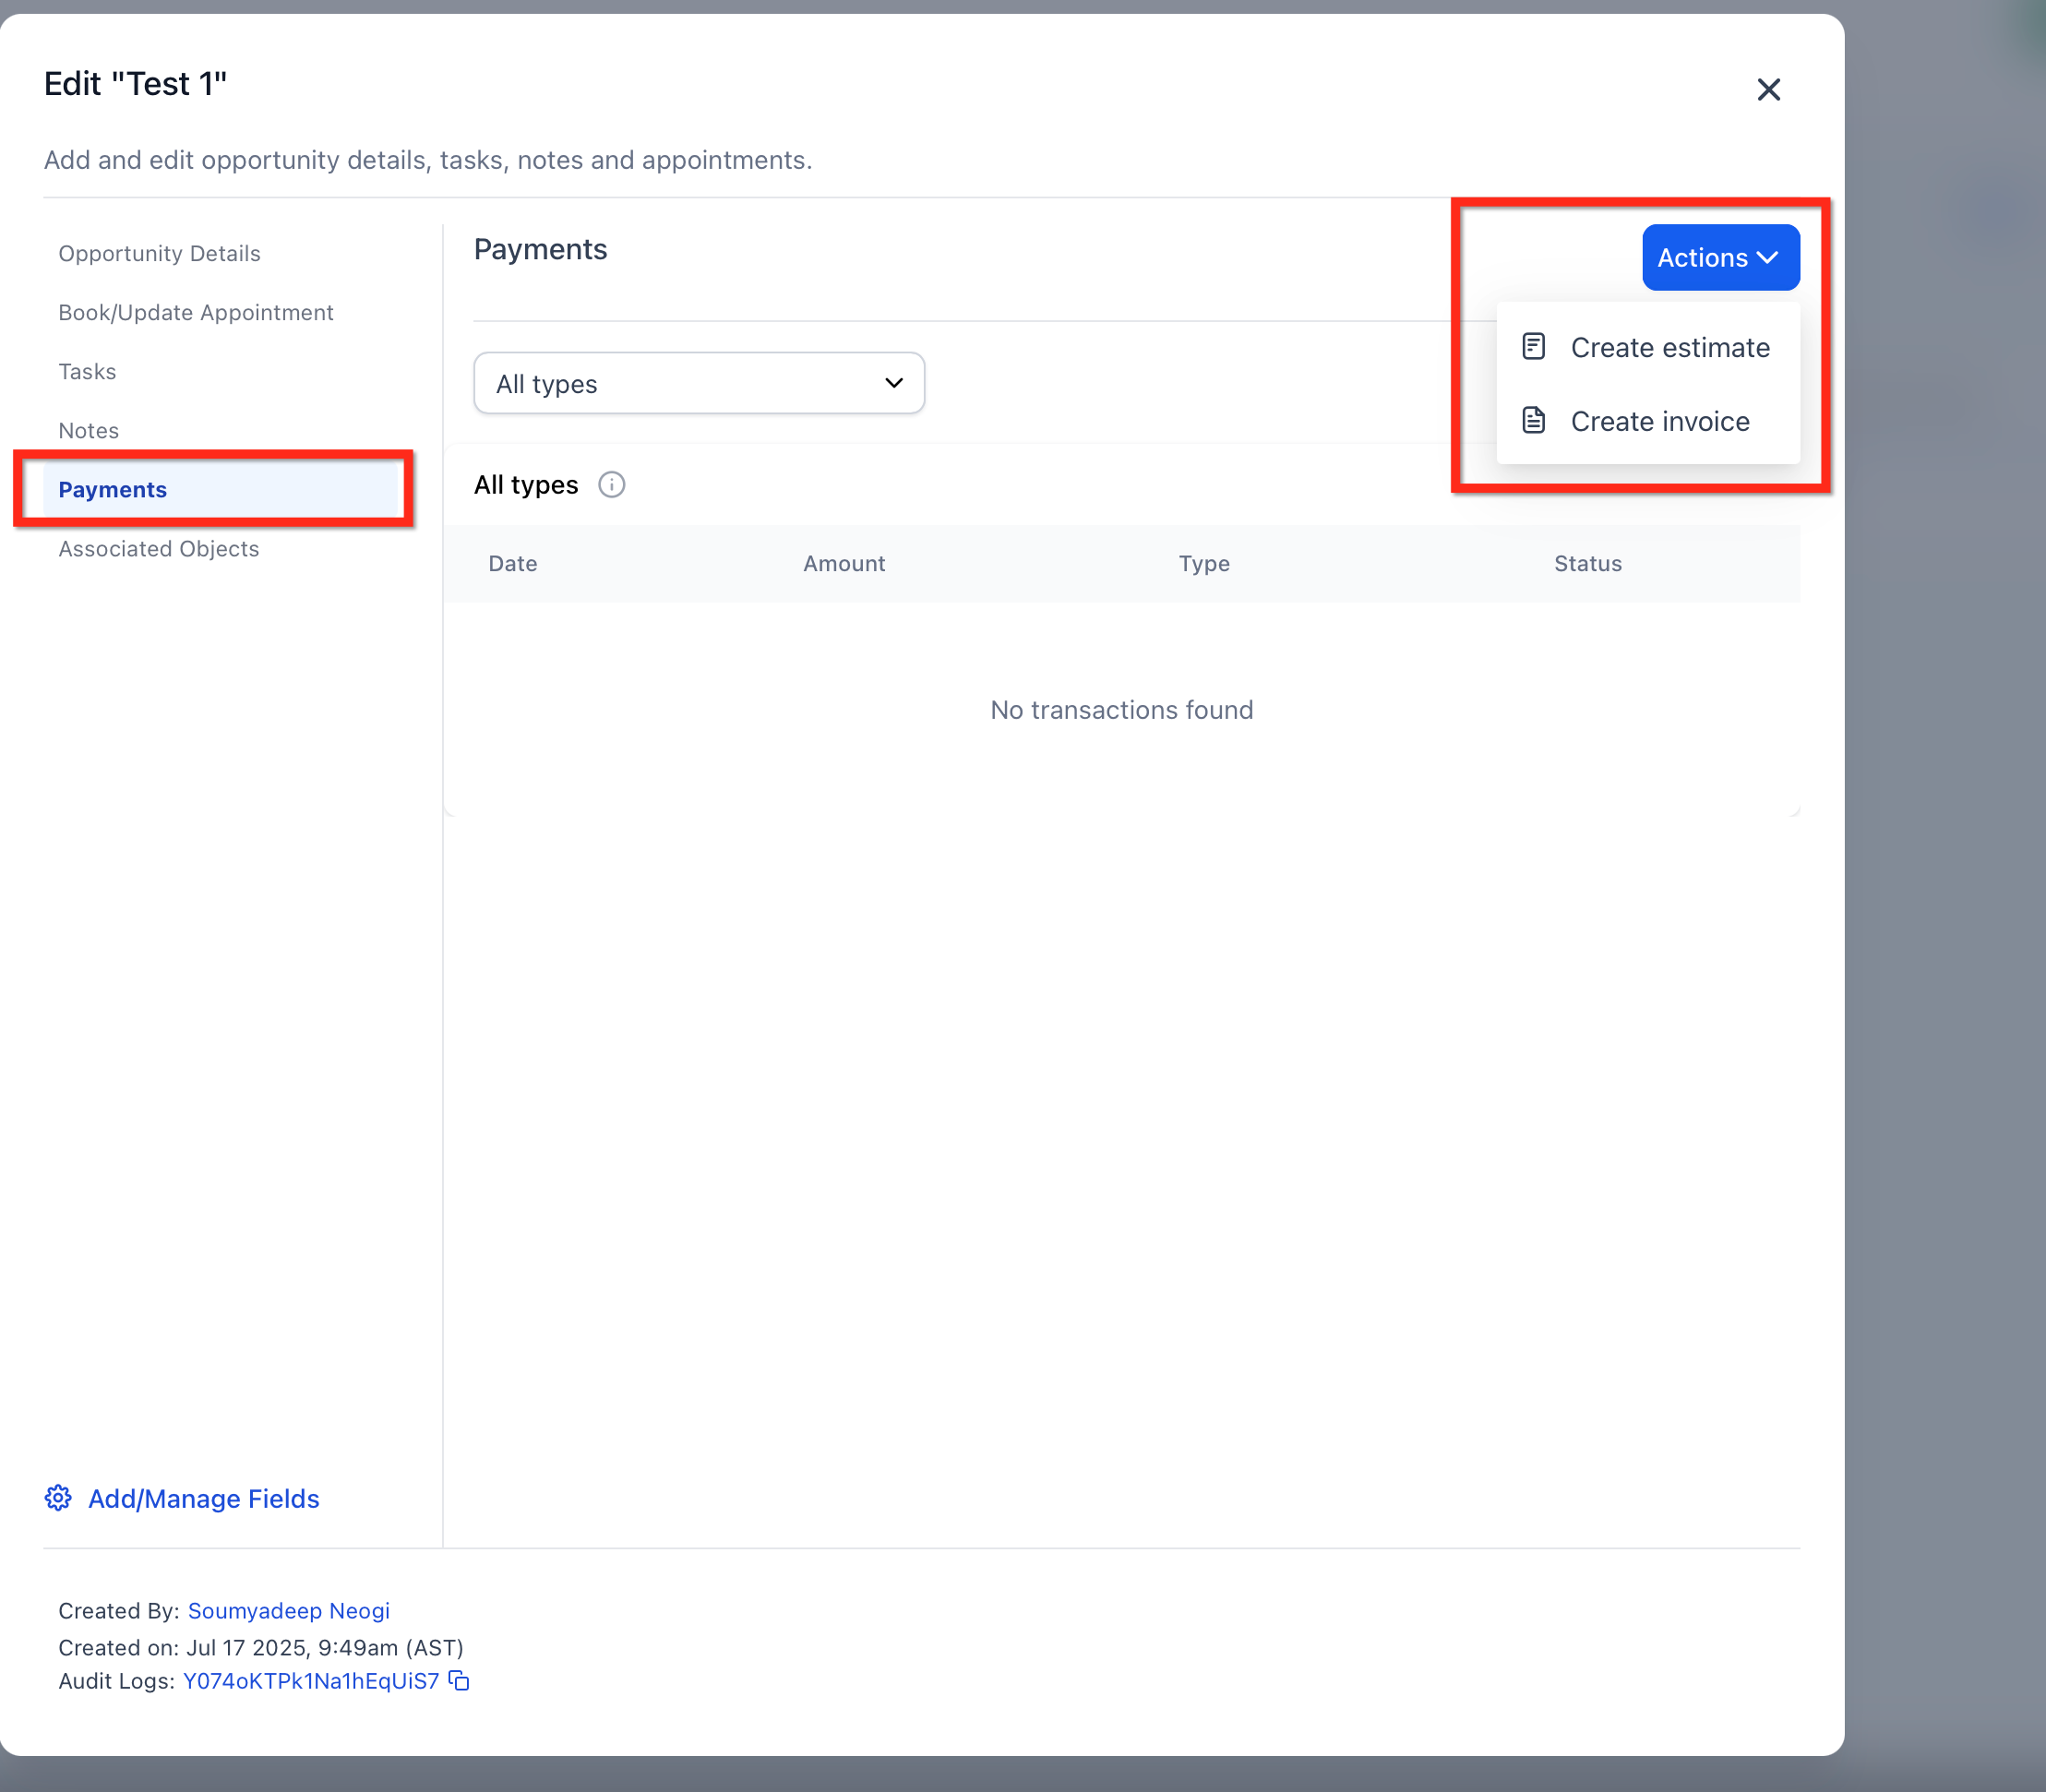Click the chevron on the Actions button

[1767, 258]
